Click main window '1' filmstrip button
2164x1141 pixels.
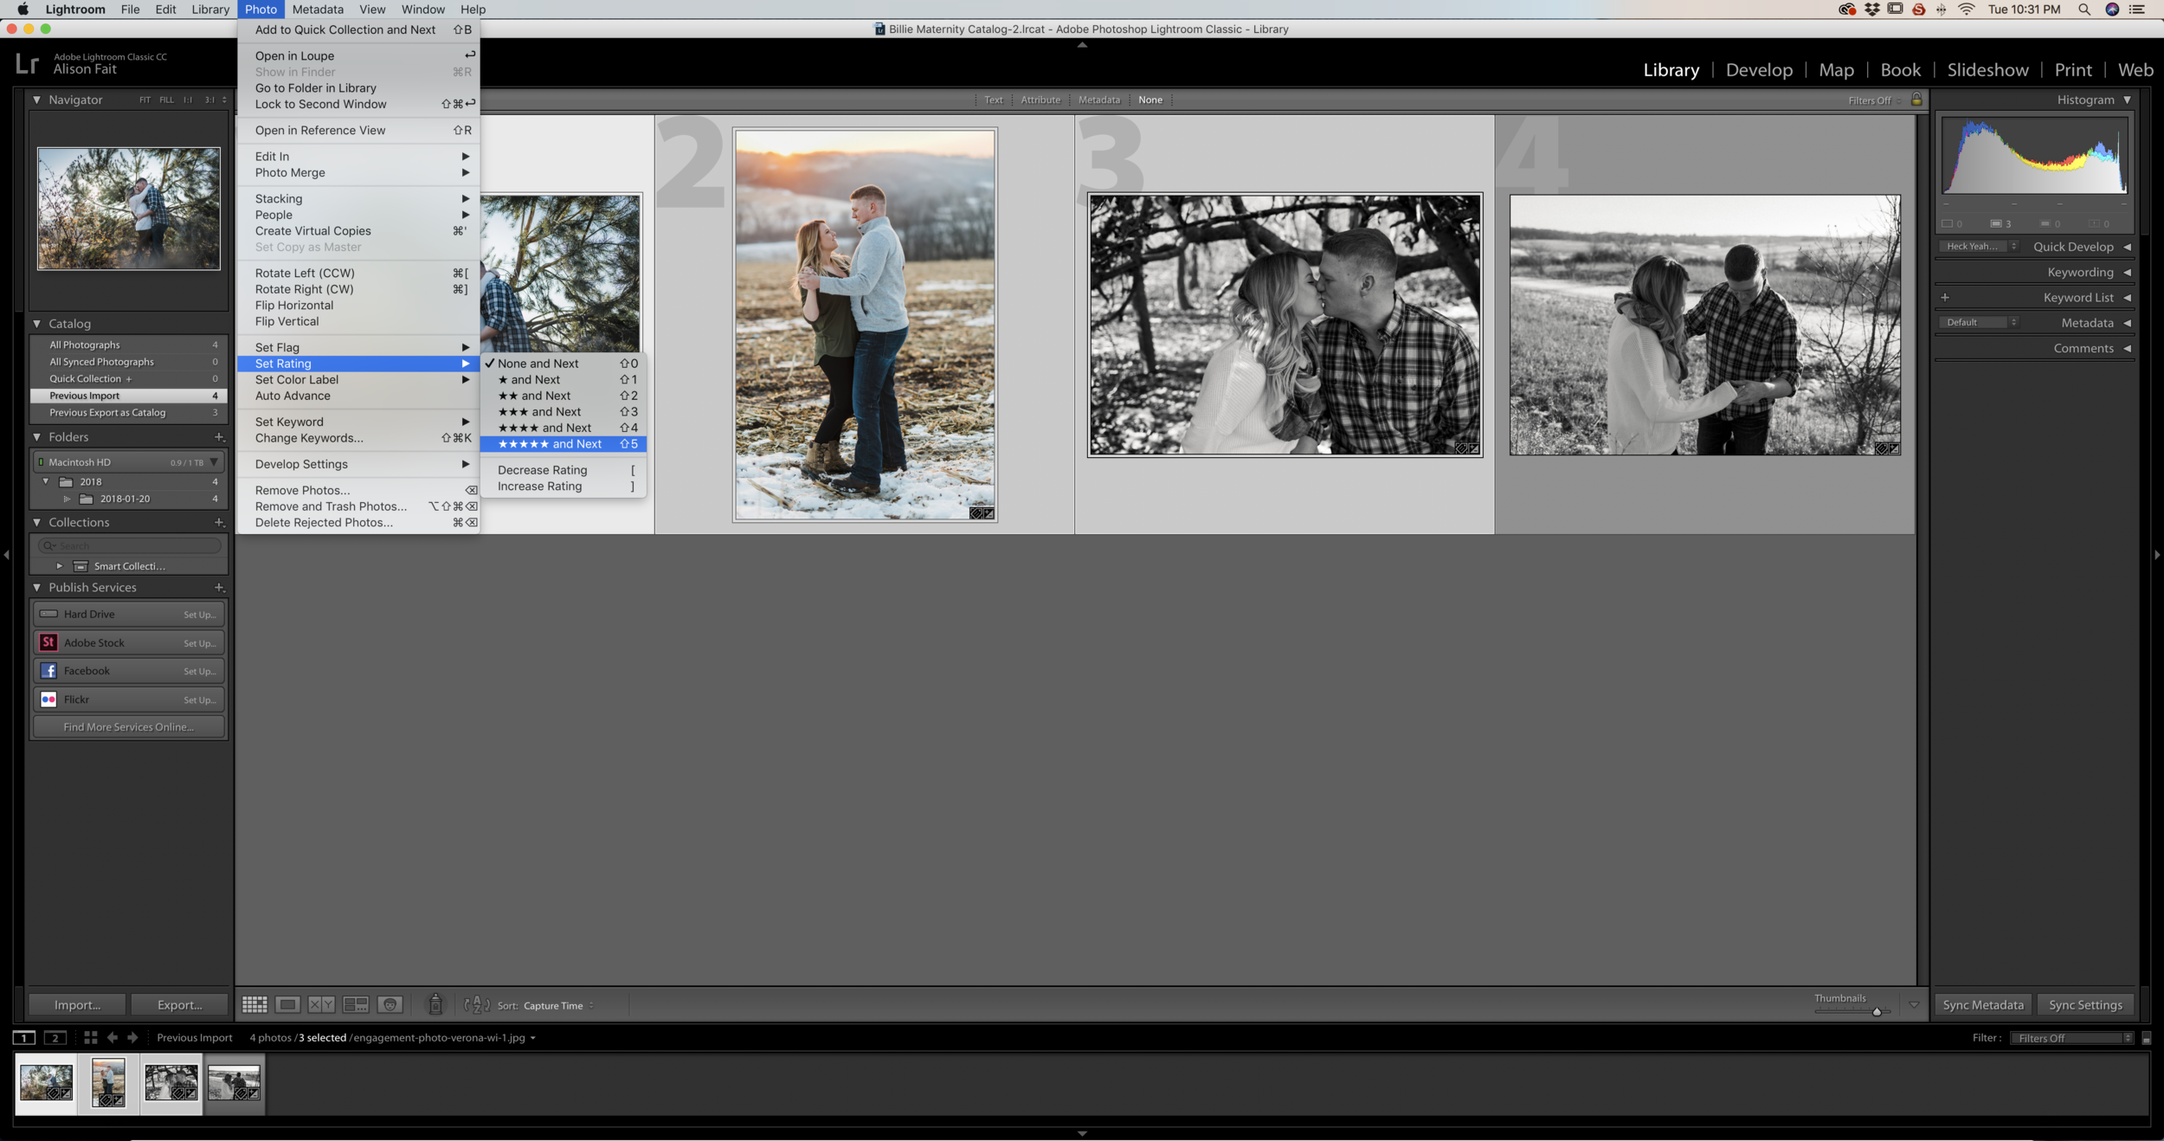[x=24, y=1037]
